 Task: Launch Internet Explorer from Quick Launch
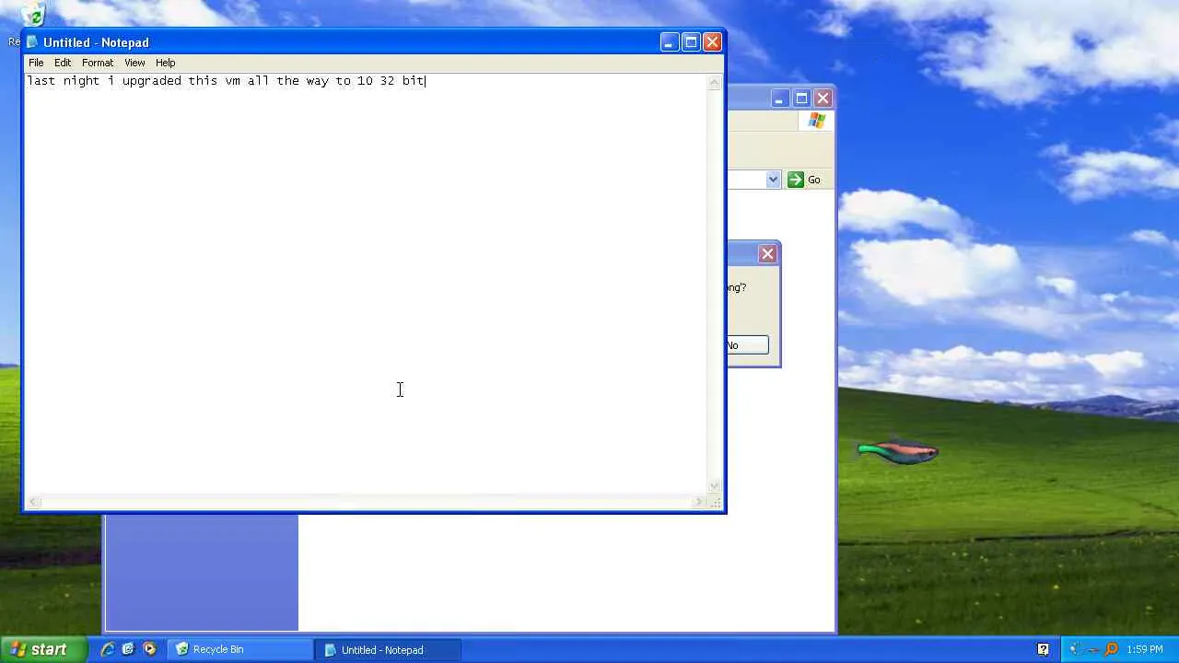pos(108,649)
